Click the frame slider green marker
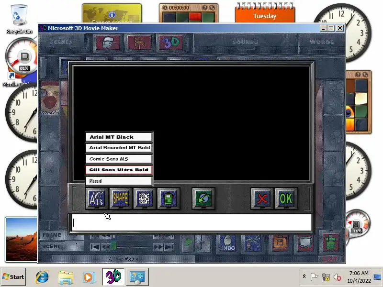 click(x=113, y=246)
